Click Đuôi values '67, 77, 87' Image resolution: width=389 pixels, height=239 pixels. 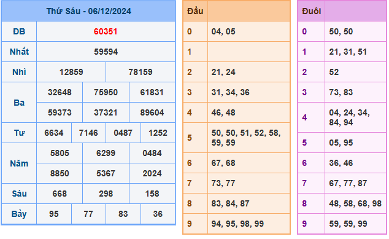pyautogui.click(x=348, y=183)
